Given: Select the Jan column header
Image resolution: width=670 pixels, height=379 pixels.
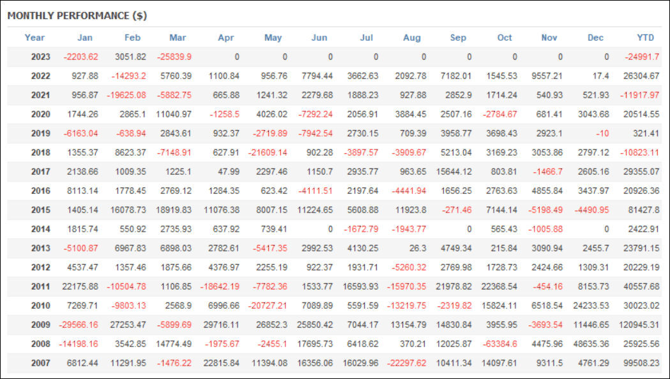Looking at the screenshot, I should pos(84,38).
